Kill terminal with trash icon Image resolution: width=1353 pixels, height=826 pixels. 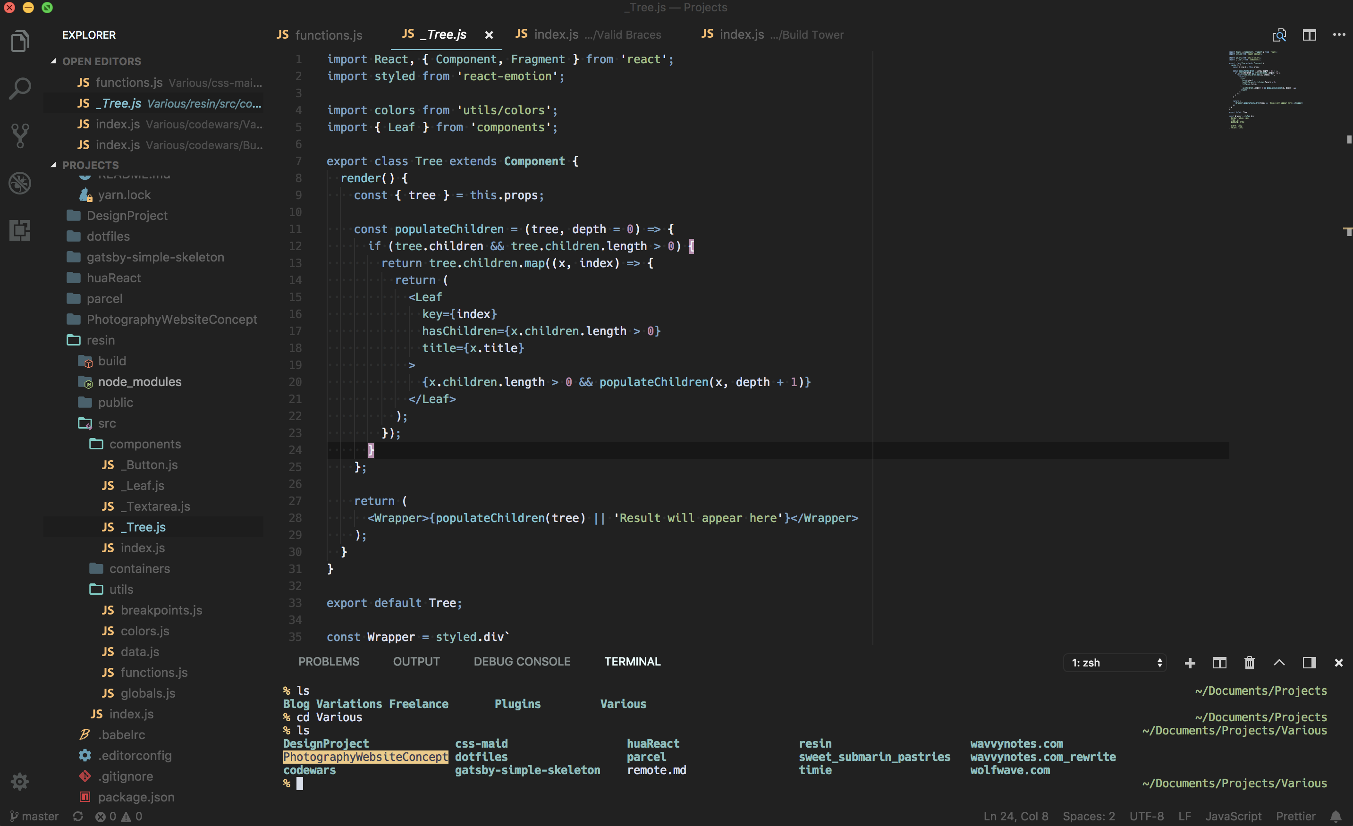1249,662
